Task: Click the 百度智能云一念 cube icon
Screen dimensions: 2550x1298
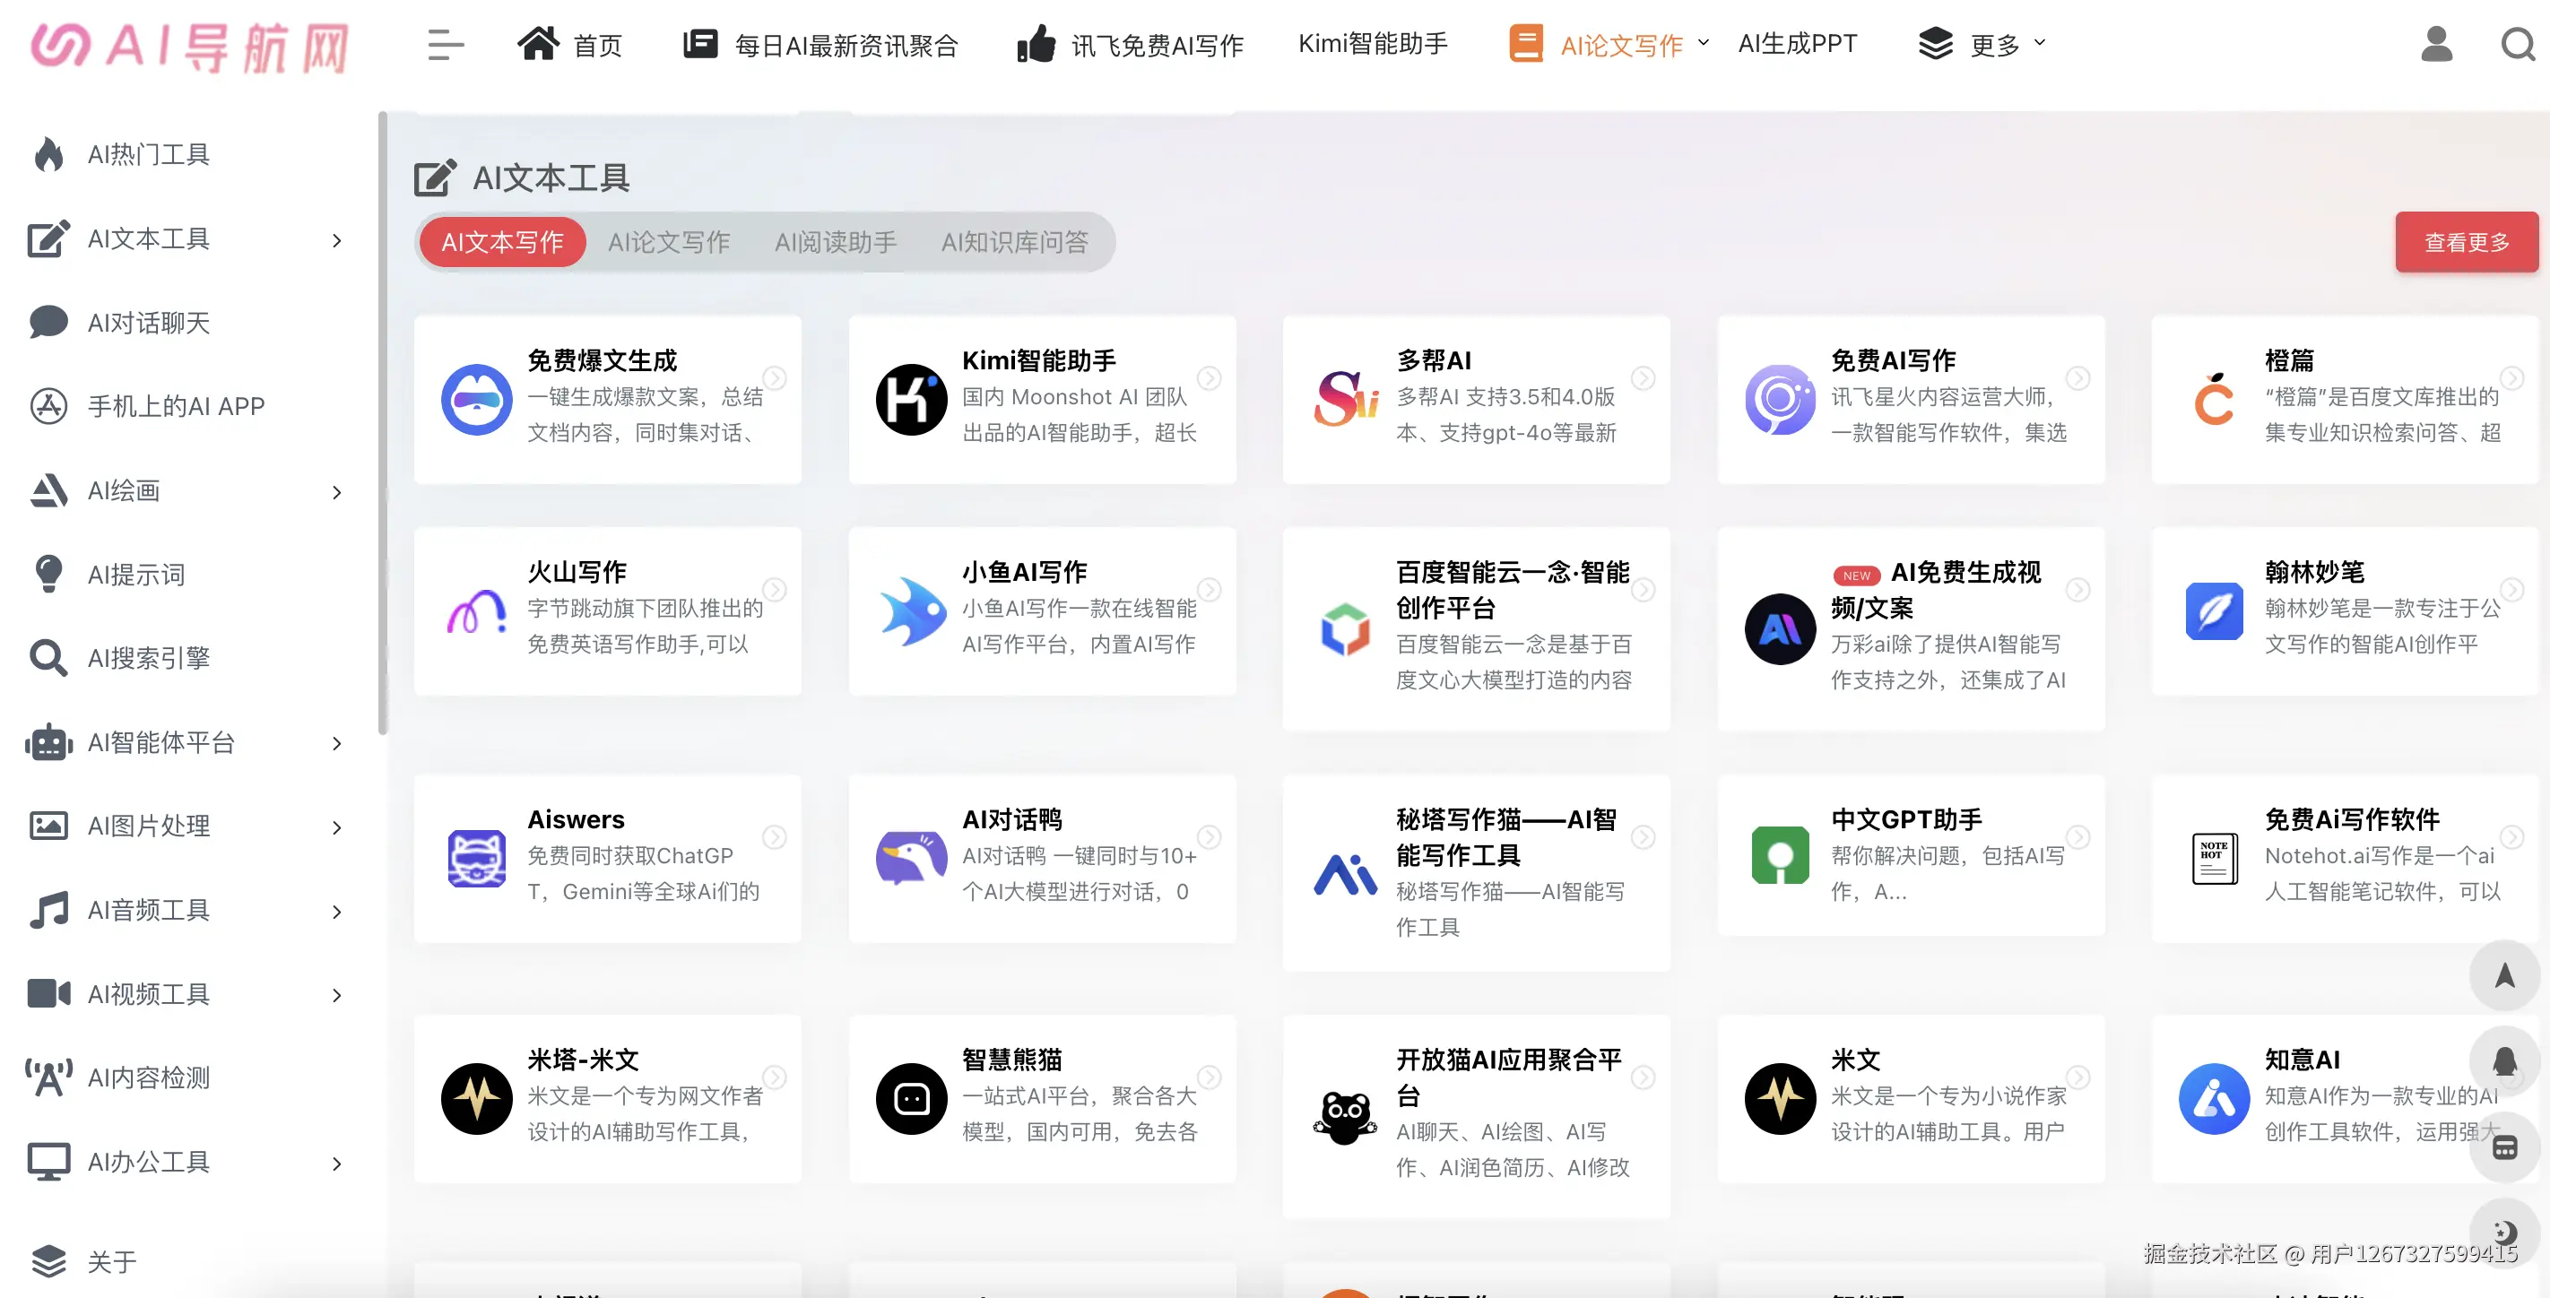Action: [x=1345, y=628]
